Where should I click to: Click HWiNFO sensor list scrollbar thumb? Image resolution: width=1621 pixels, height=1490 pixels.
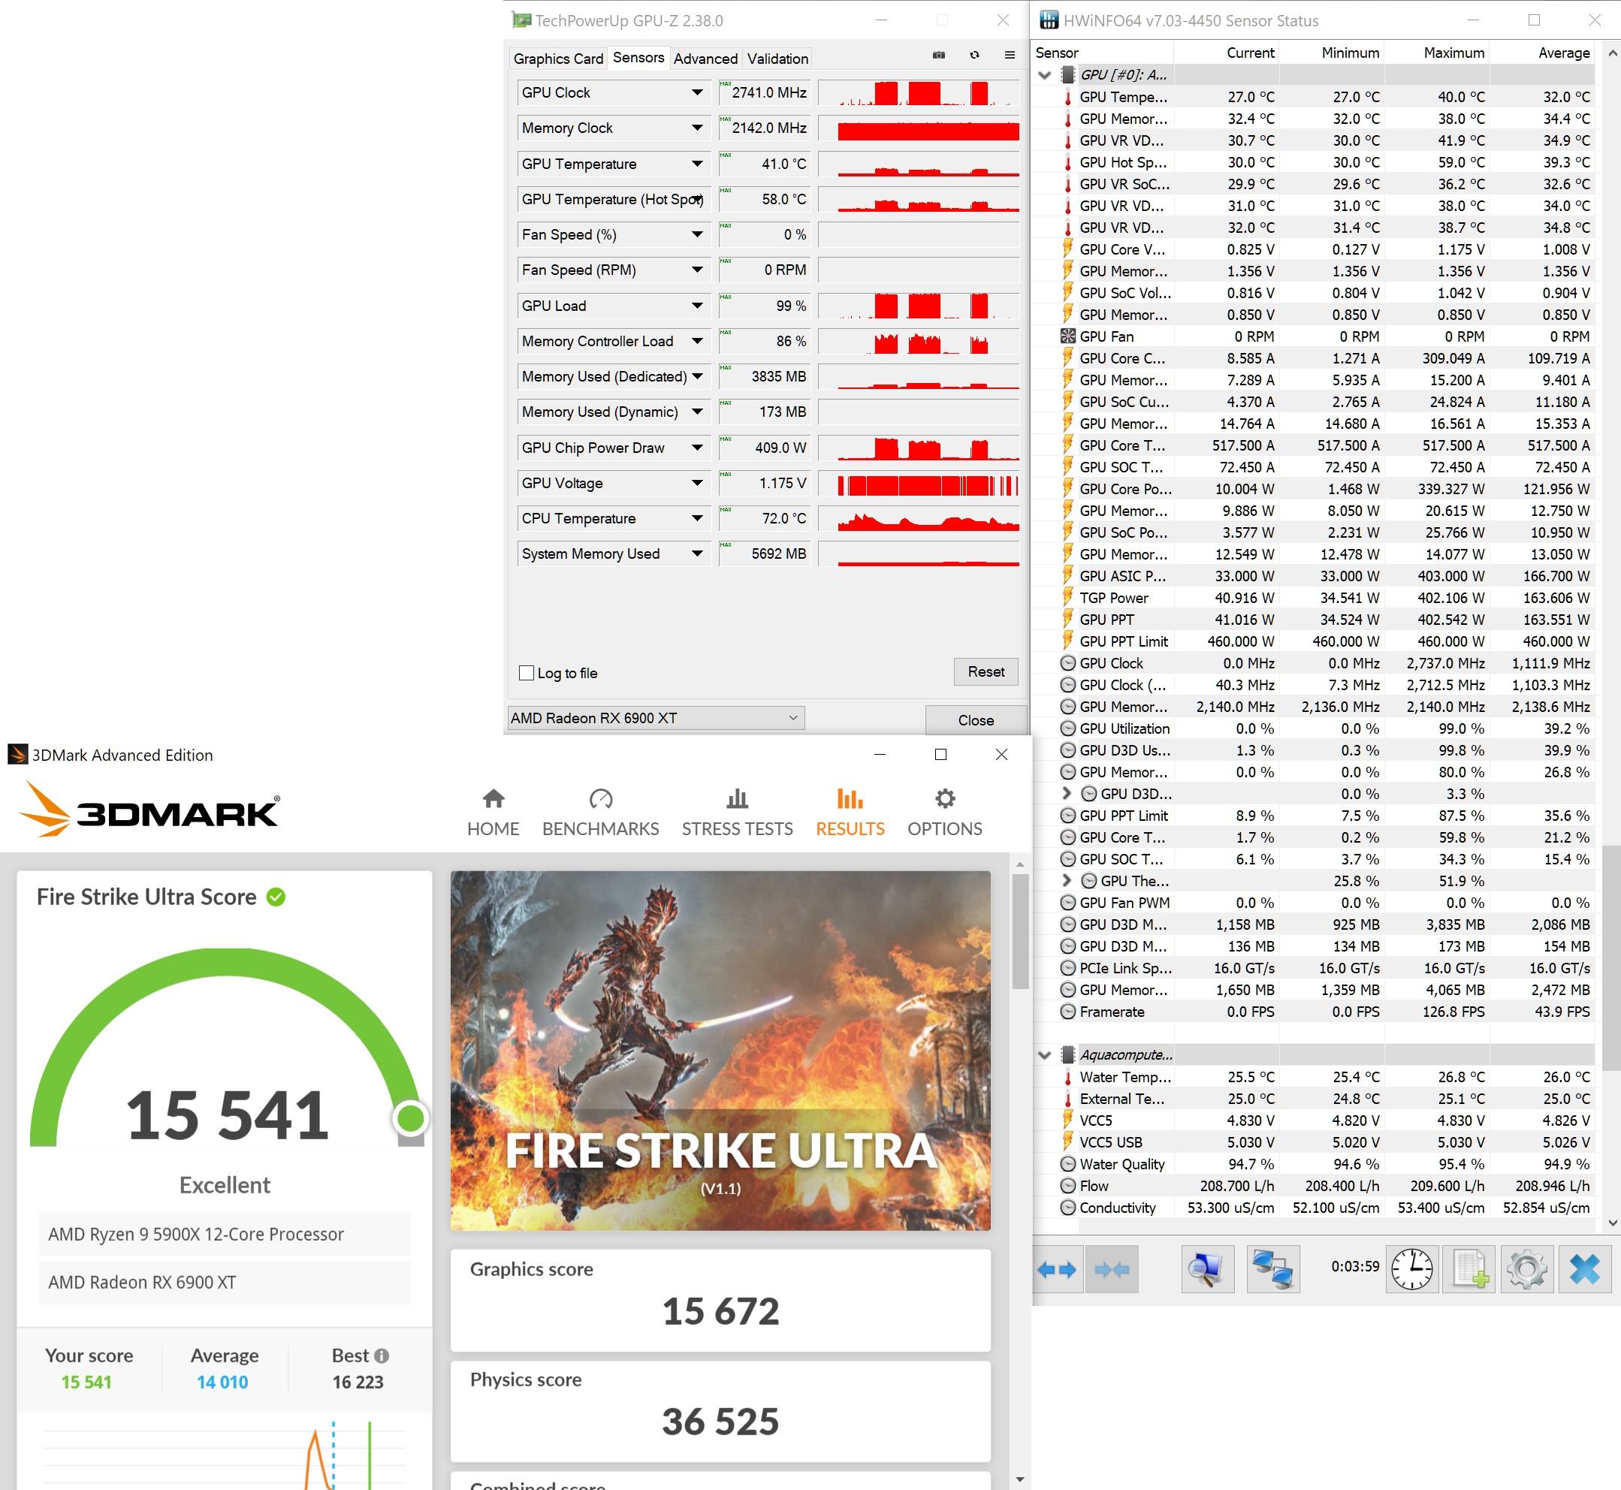pyautogui.click(x=1611, y=959)
